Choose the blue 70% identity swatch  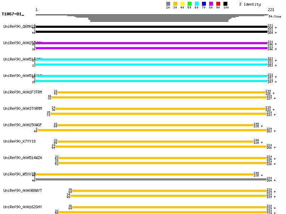point(204,4)
